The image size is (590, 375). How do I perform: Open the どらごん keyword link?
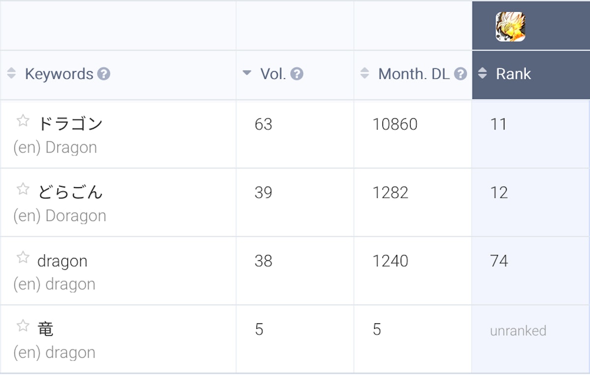click(x=70, y=192)
